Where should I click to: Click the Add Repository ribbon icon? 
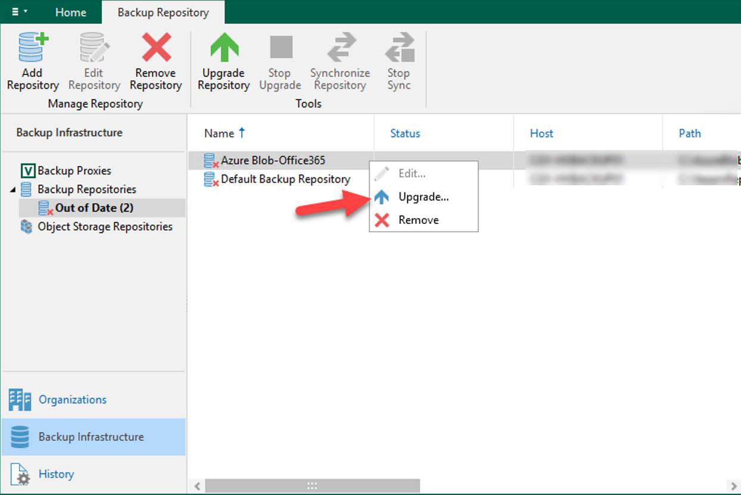32,49
